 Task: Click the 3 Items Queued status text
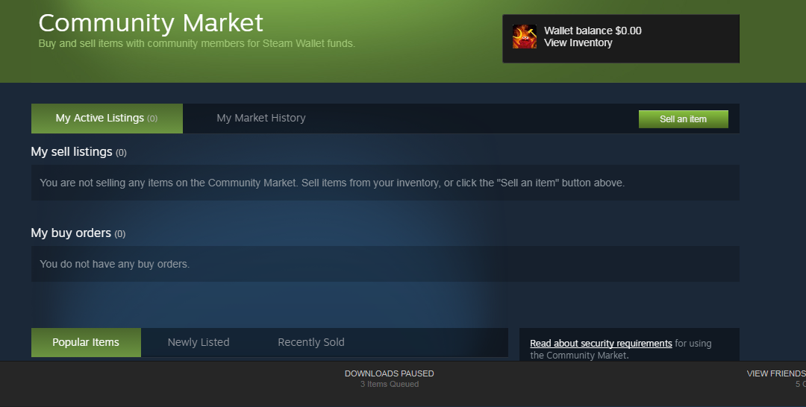[389, 384]
